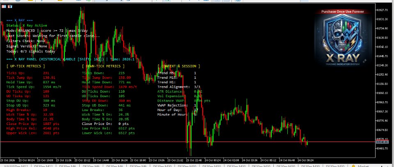
Task: Click the 'Stop DU Up: 380 ms' row
Action: (x=31, y=101)
